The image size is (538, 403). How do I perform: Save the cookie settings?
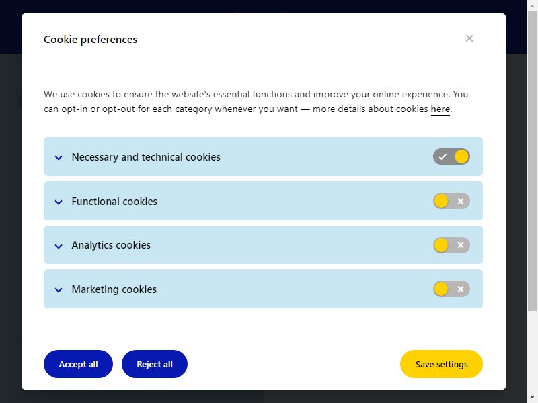pos(441,364)
